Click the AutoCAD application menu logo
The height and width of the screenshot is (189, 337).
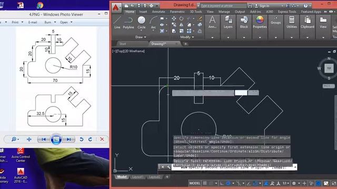[116, 7]
